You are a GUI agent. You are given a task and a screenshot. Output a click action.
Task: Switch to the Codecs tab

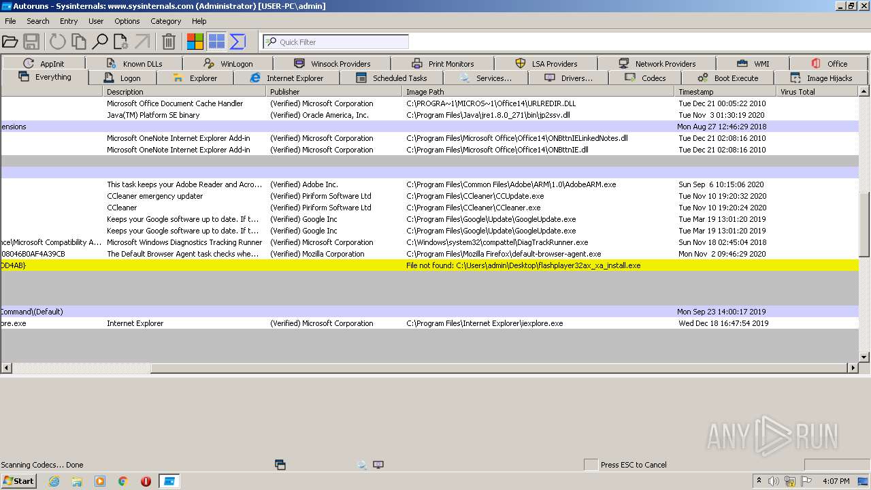coord(646,78)
